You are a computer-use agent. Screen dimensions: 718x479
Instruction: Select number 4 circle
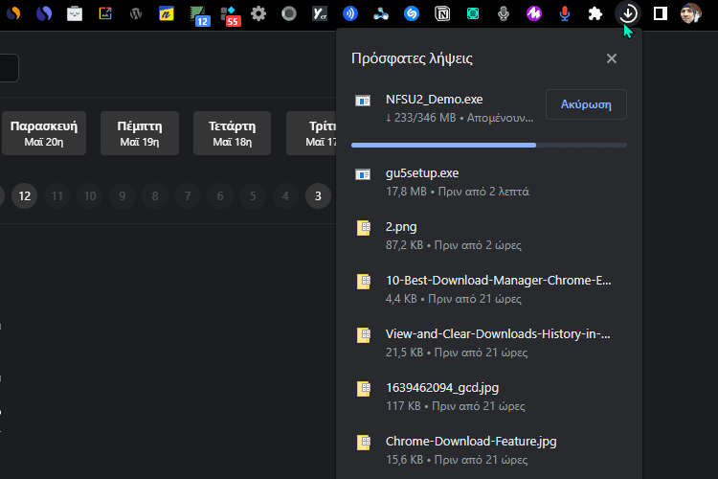[285, 196]
